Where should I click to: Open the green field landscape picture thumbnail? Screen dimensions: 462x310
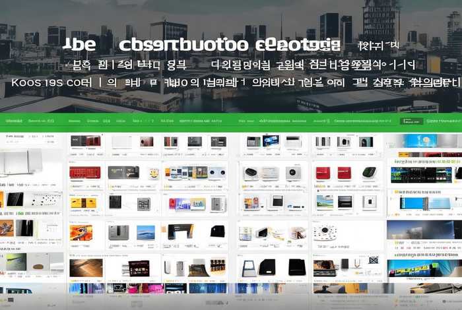[325, 202]
